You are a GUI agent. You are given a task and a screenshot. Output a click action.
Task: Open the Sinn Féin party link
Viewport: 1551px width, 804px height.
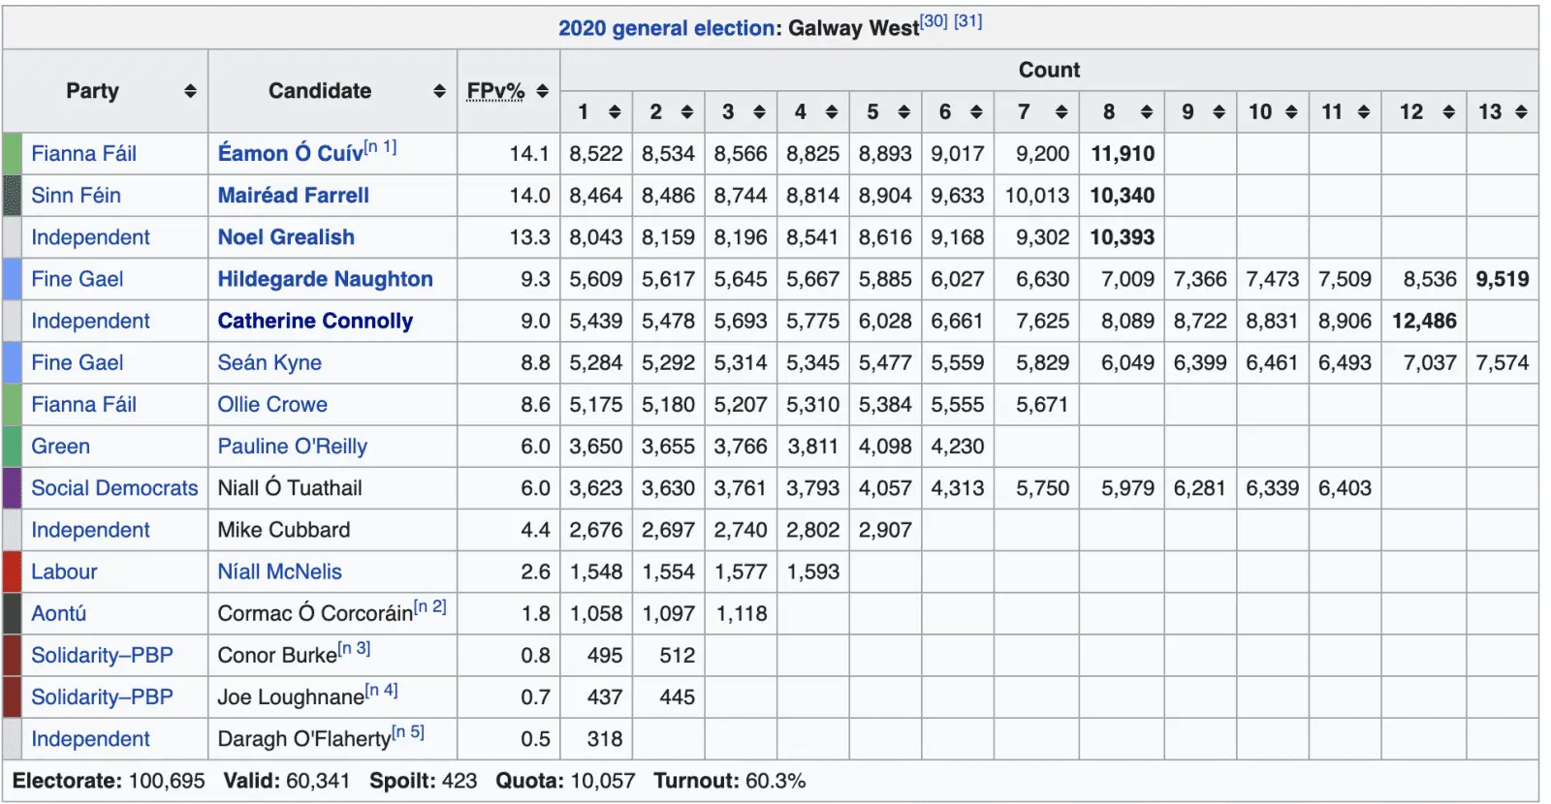(76, 196)
